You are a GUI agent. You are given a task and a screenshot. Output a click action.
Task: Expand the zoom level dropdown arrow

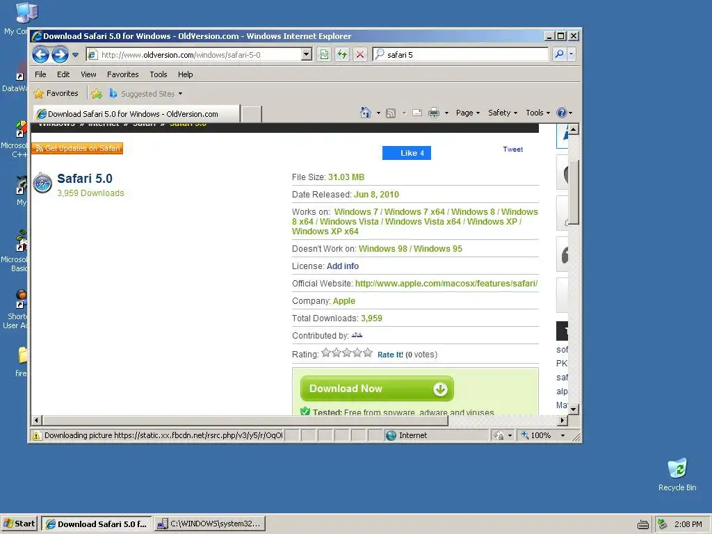tap(563, 435)
